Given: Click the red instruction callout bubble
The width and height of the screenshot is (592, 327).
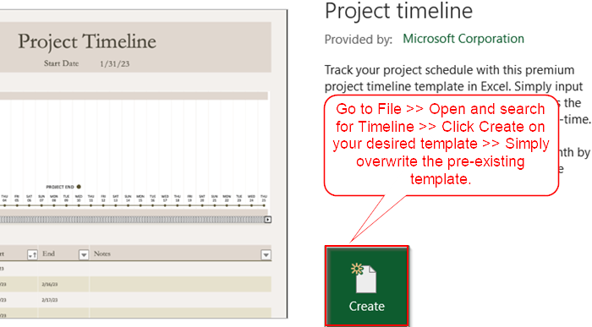Looking at the screenshot, I should click(441, 145).
